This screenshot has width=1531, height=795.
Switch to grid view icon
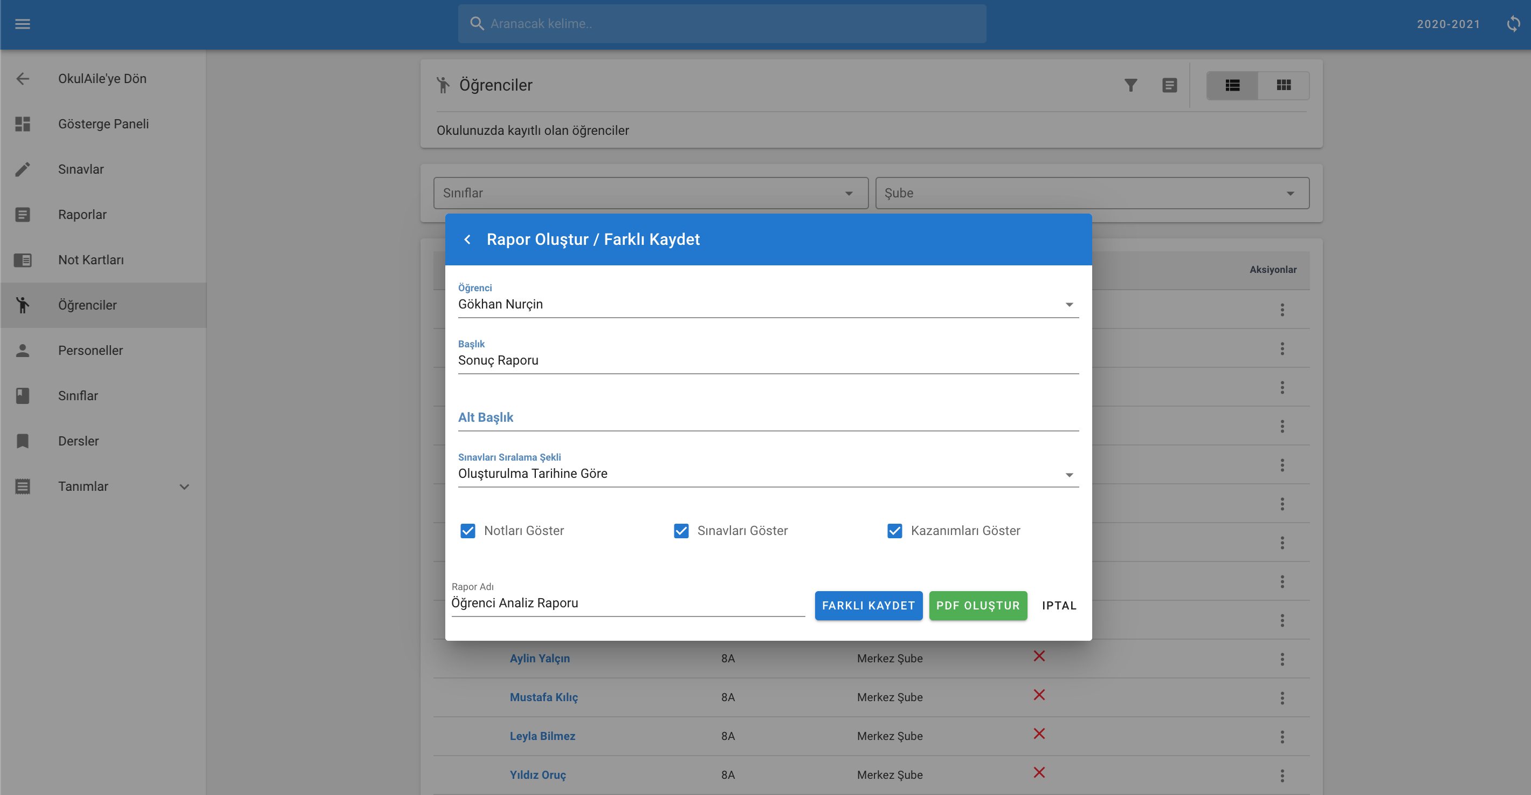(1283, 85)
